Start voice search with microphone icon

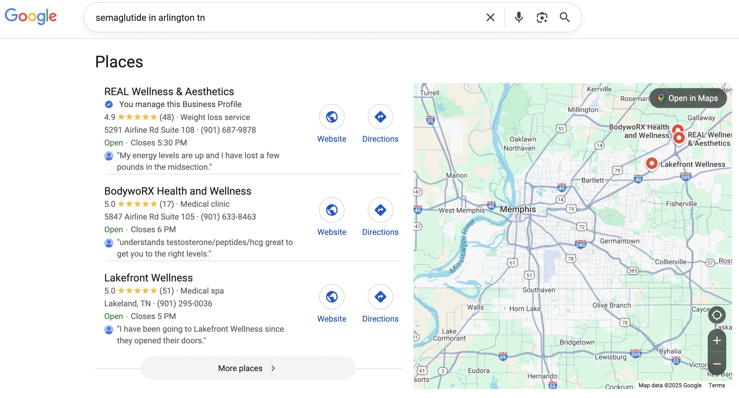tap(519, 18)
